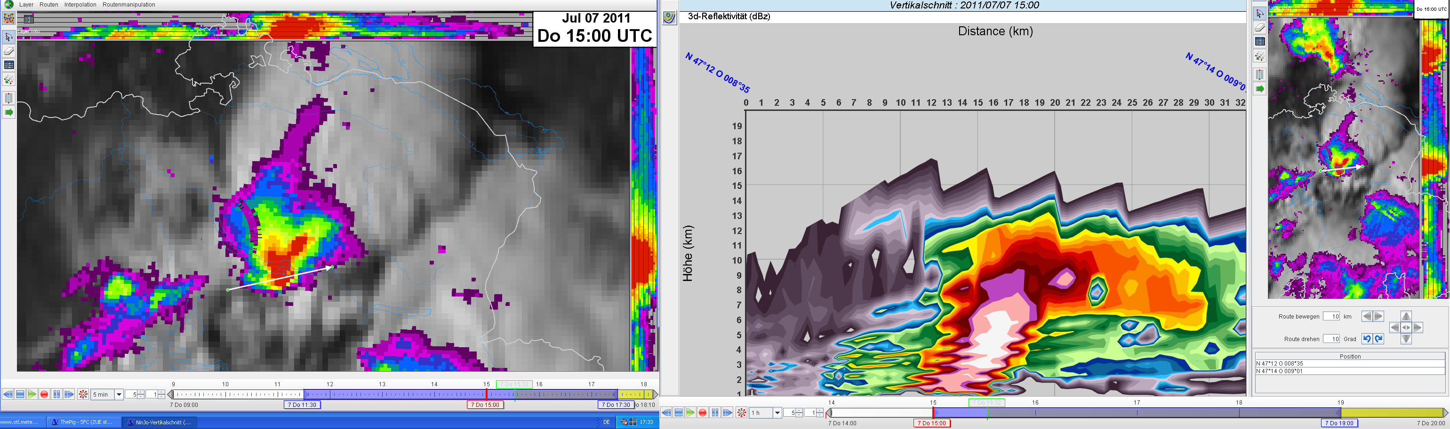The height and width of the screenshot is (429, 1450).
Task: Open the Routen menu
Action: point(49,5)
